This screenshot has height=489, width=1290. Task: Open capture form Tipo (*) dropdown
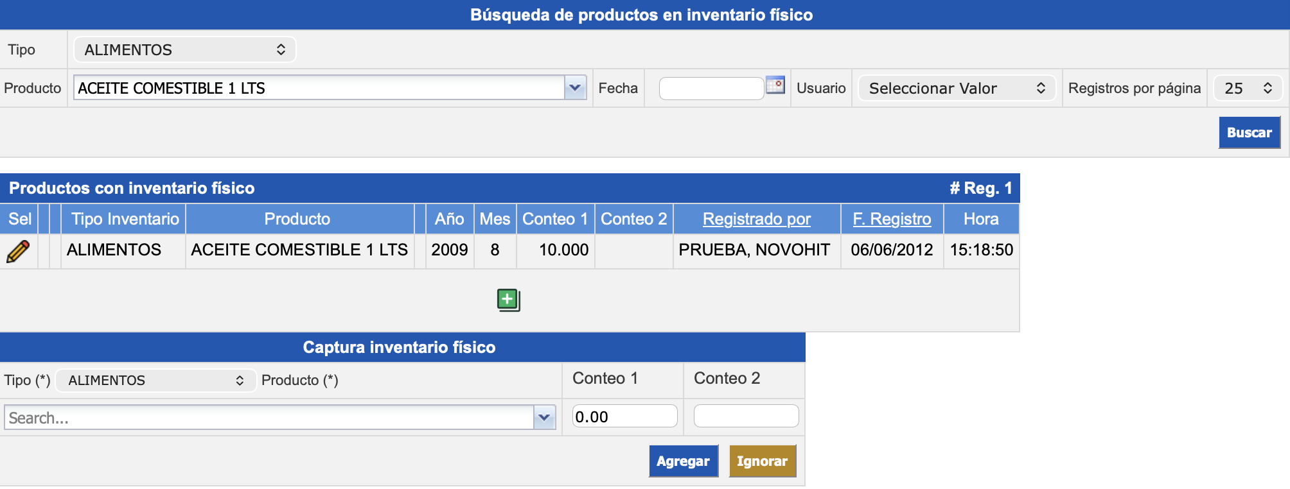pyautogui.click(x=155, y=381)
